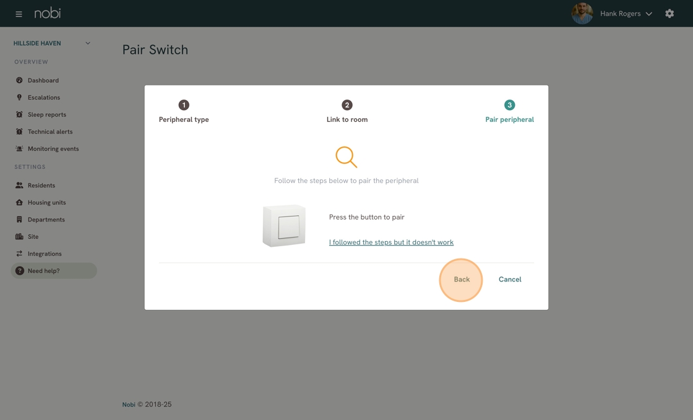
Task: Click the Escalations icon in sidebar
Action: click(19, 98)
